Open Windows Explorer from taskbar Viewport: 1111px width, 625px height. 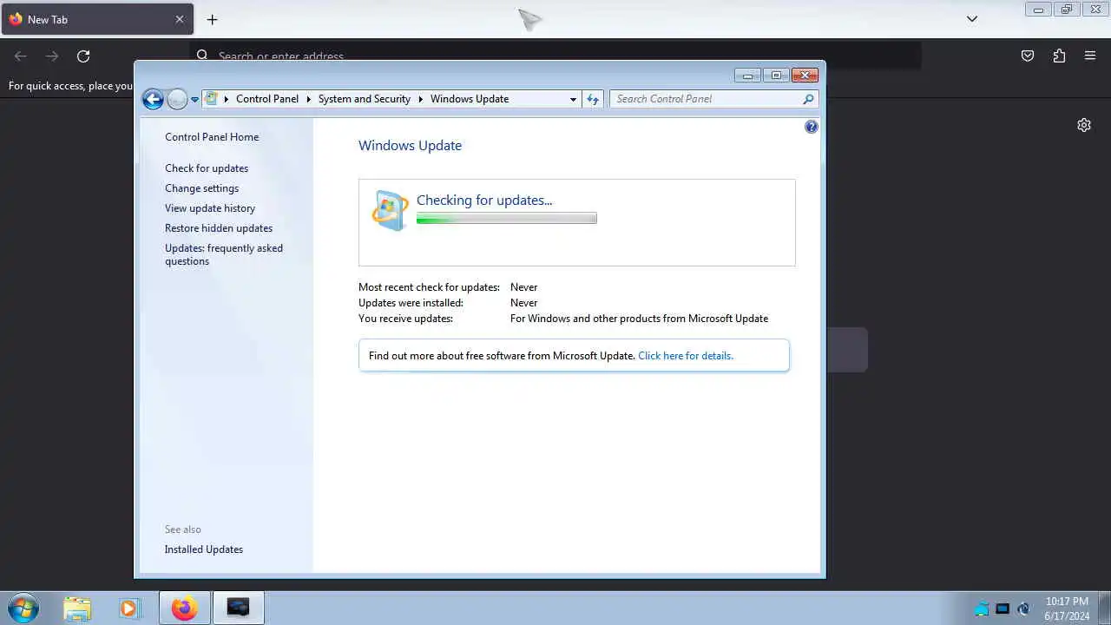(x=77, y=609)
